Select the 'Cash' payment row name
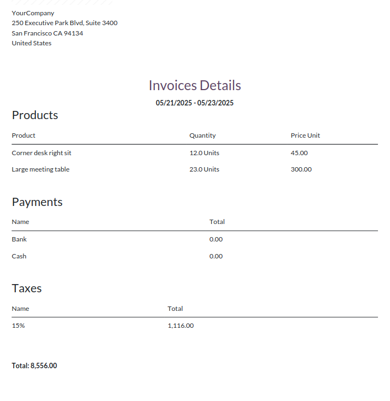390x401 pixels. point(19,256)
